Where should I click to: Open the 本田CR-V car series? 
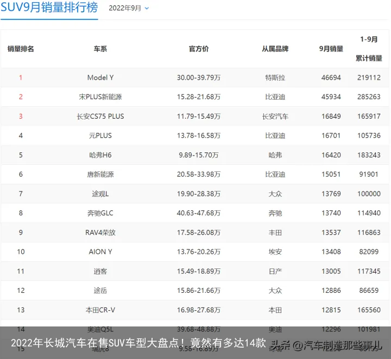tap(100, 310)
